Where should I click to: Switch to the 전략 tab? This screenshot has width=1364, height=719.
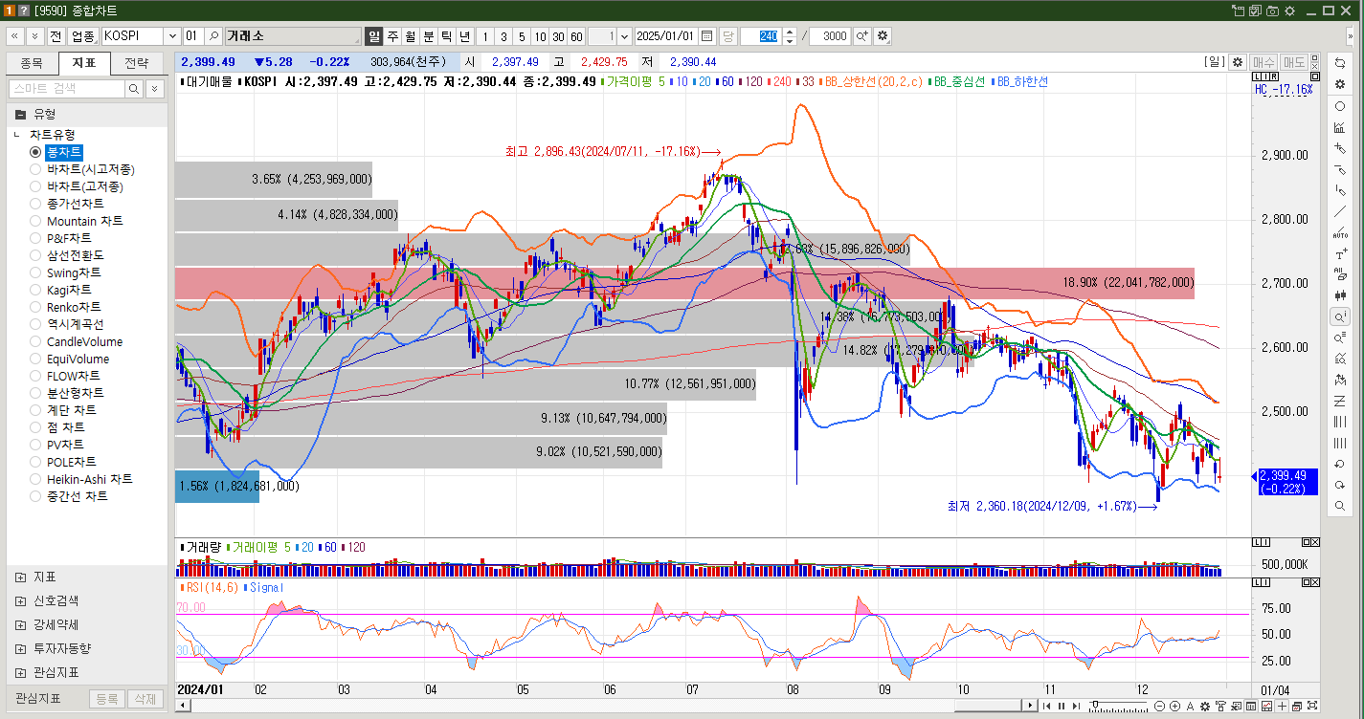[x=137, y=63]
